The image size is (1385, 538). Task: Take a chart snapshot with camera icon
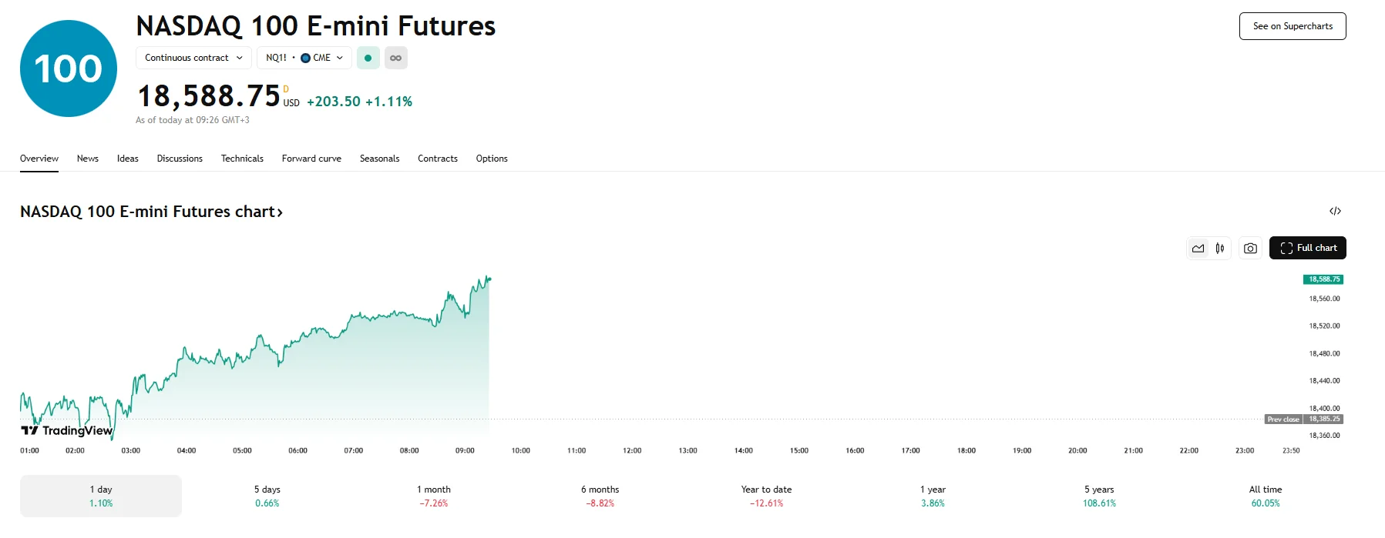point(1250,248)
